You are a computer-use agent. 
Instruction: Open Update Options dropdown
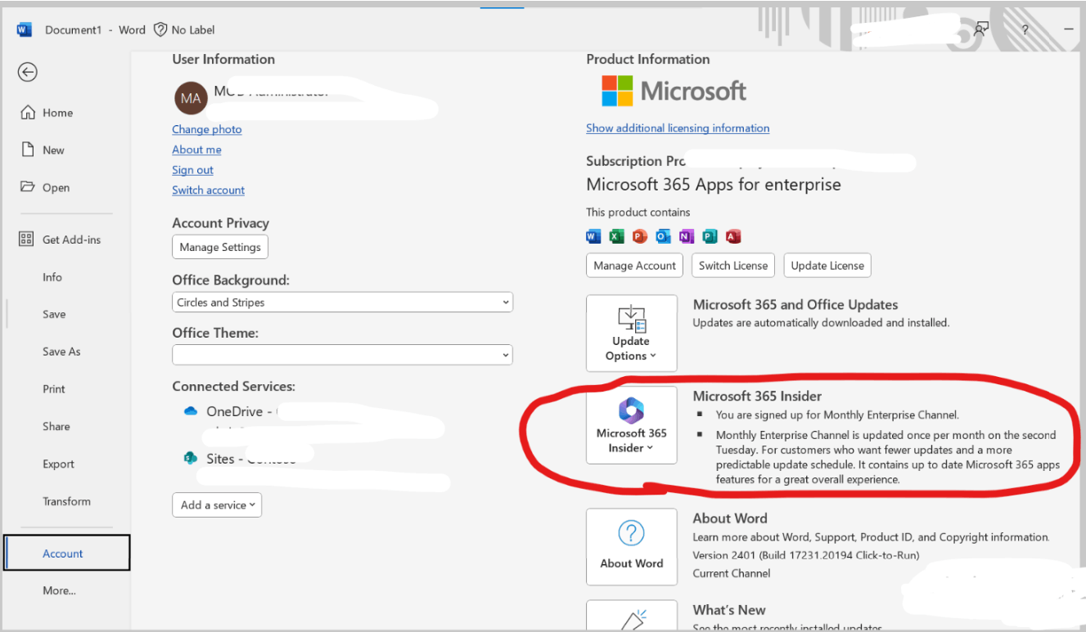tap(632, 334)
